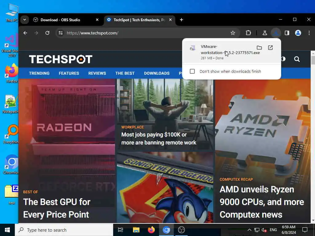Open the DOWNLOADS menu item
Viewport: 315px width, 236px height.
157,73
